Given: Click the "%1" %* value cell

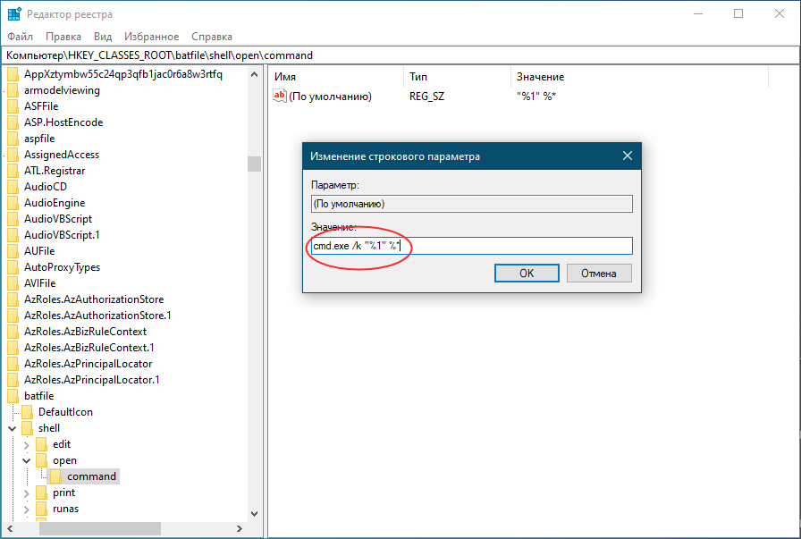Looking at the screenshot, I should pyautogui.click(x=535, y=97).
